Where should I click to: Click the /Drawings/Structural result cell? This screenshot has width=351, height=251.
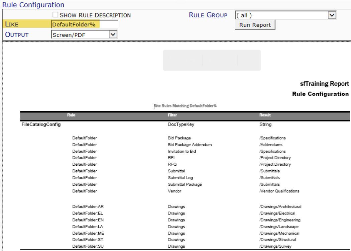278,240
